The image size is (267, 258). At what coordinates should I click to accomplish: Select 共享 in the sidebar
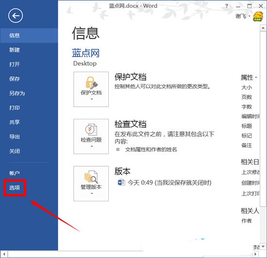(x=29, y=122)
